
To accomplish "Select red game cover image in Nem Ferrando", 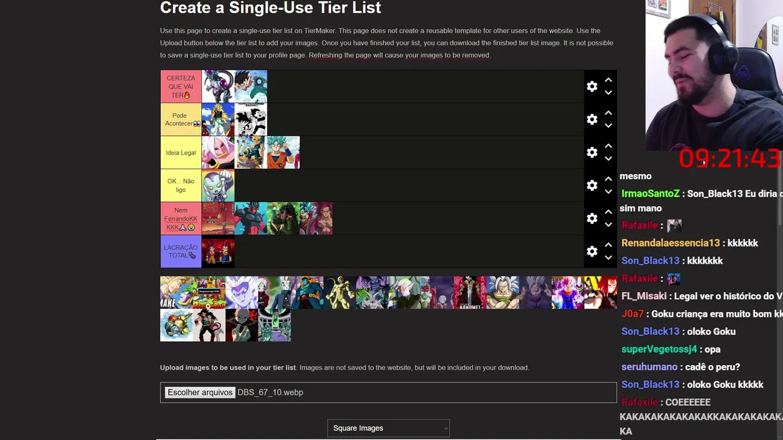I will click(218, 219).
